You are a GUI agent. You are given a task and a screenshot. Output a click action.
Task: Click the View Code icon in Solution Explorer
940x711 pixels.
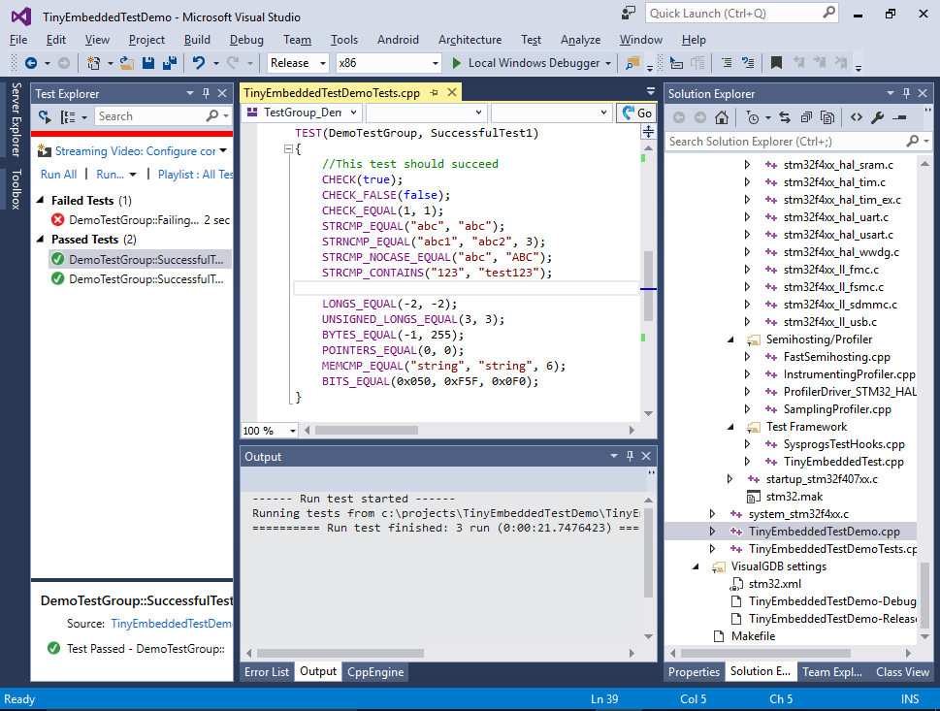point(856,117)
